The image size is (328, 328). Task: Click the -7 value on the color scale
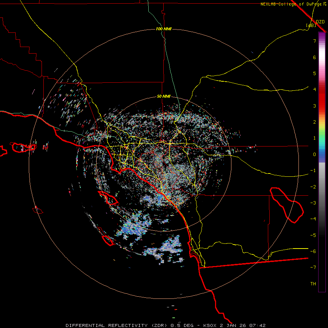(x=313, y=268)
